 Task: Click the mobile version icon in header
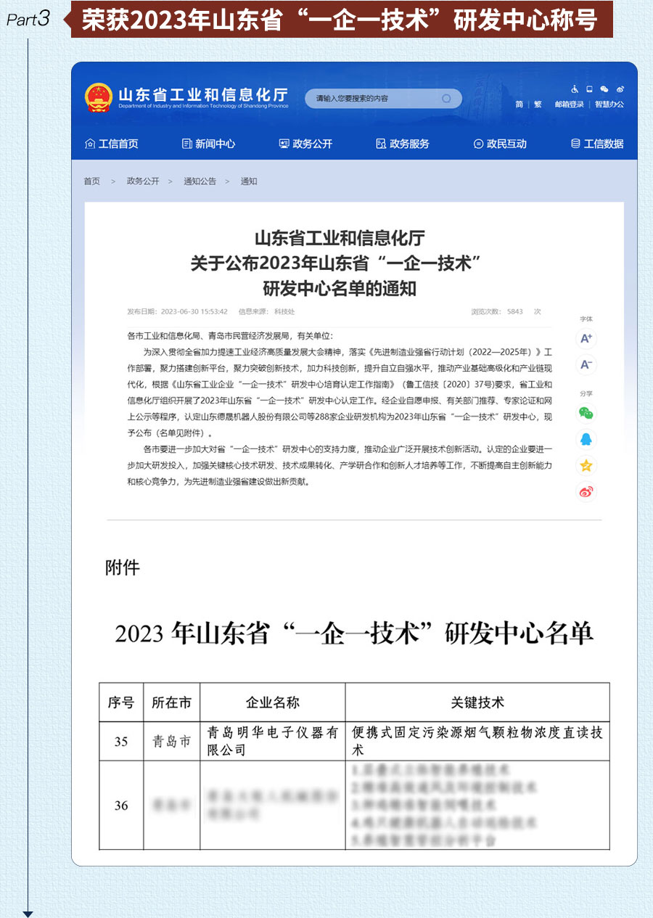589,89
